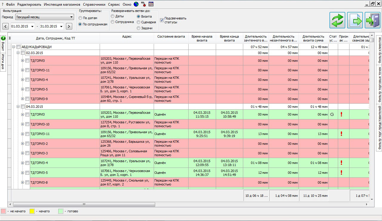Click the exit door icon

click(x=372, y=20)
